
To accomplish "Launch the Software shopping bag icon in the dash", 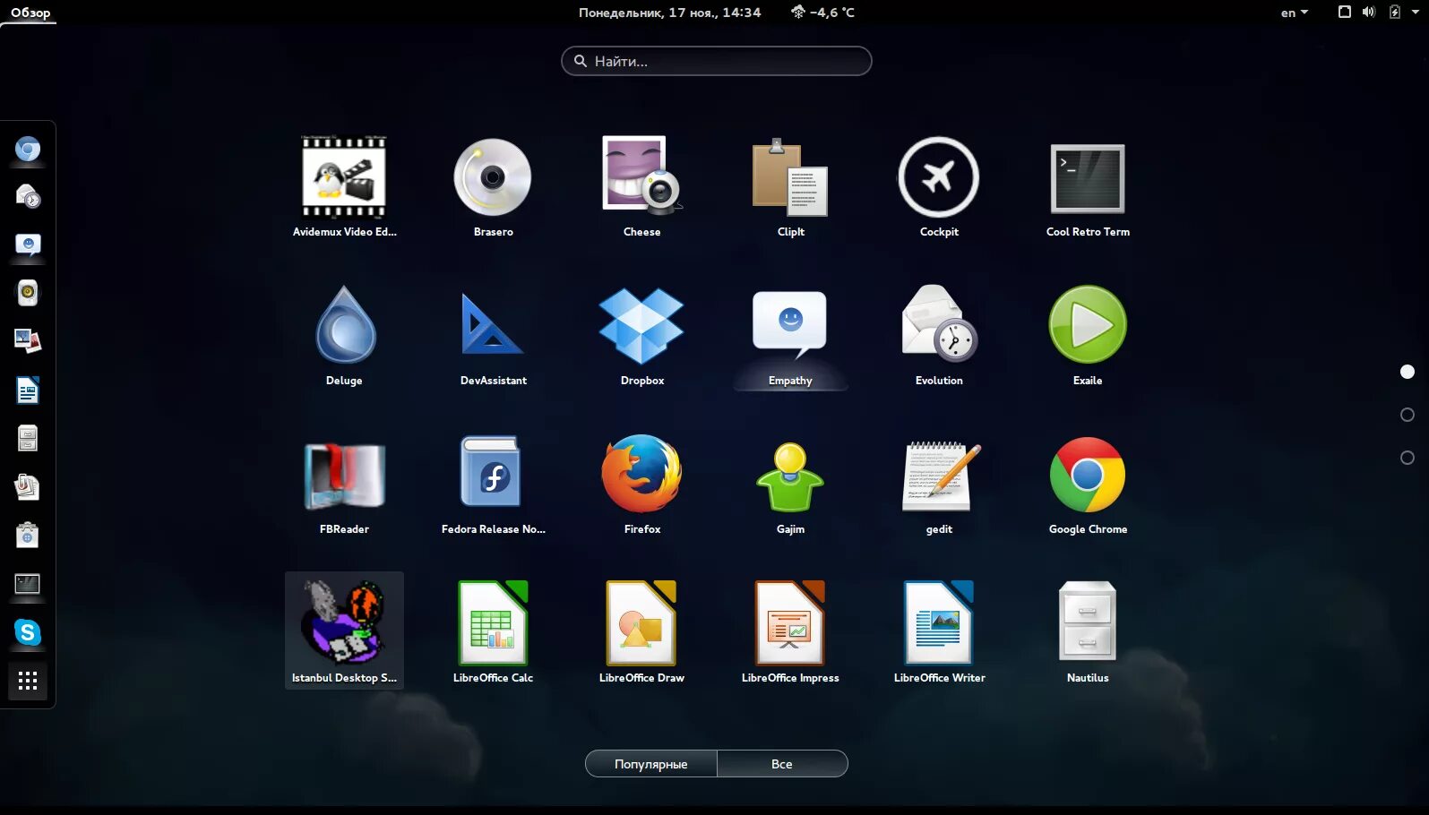I will [28, 535].
